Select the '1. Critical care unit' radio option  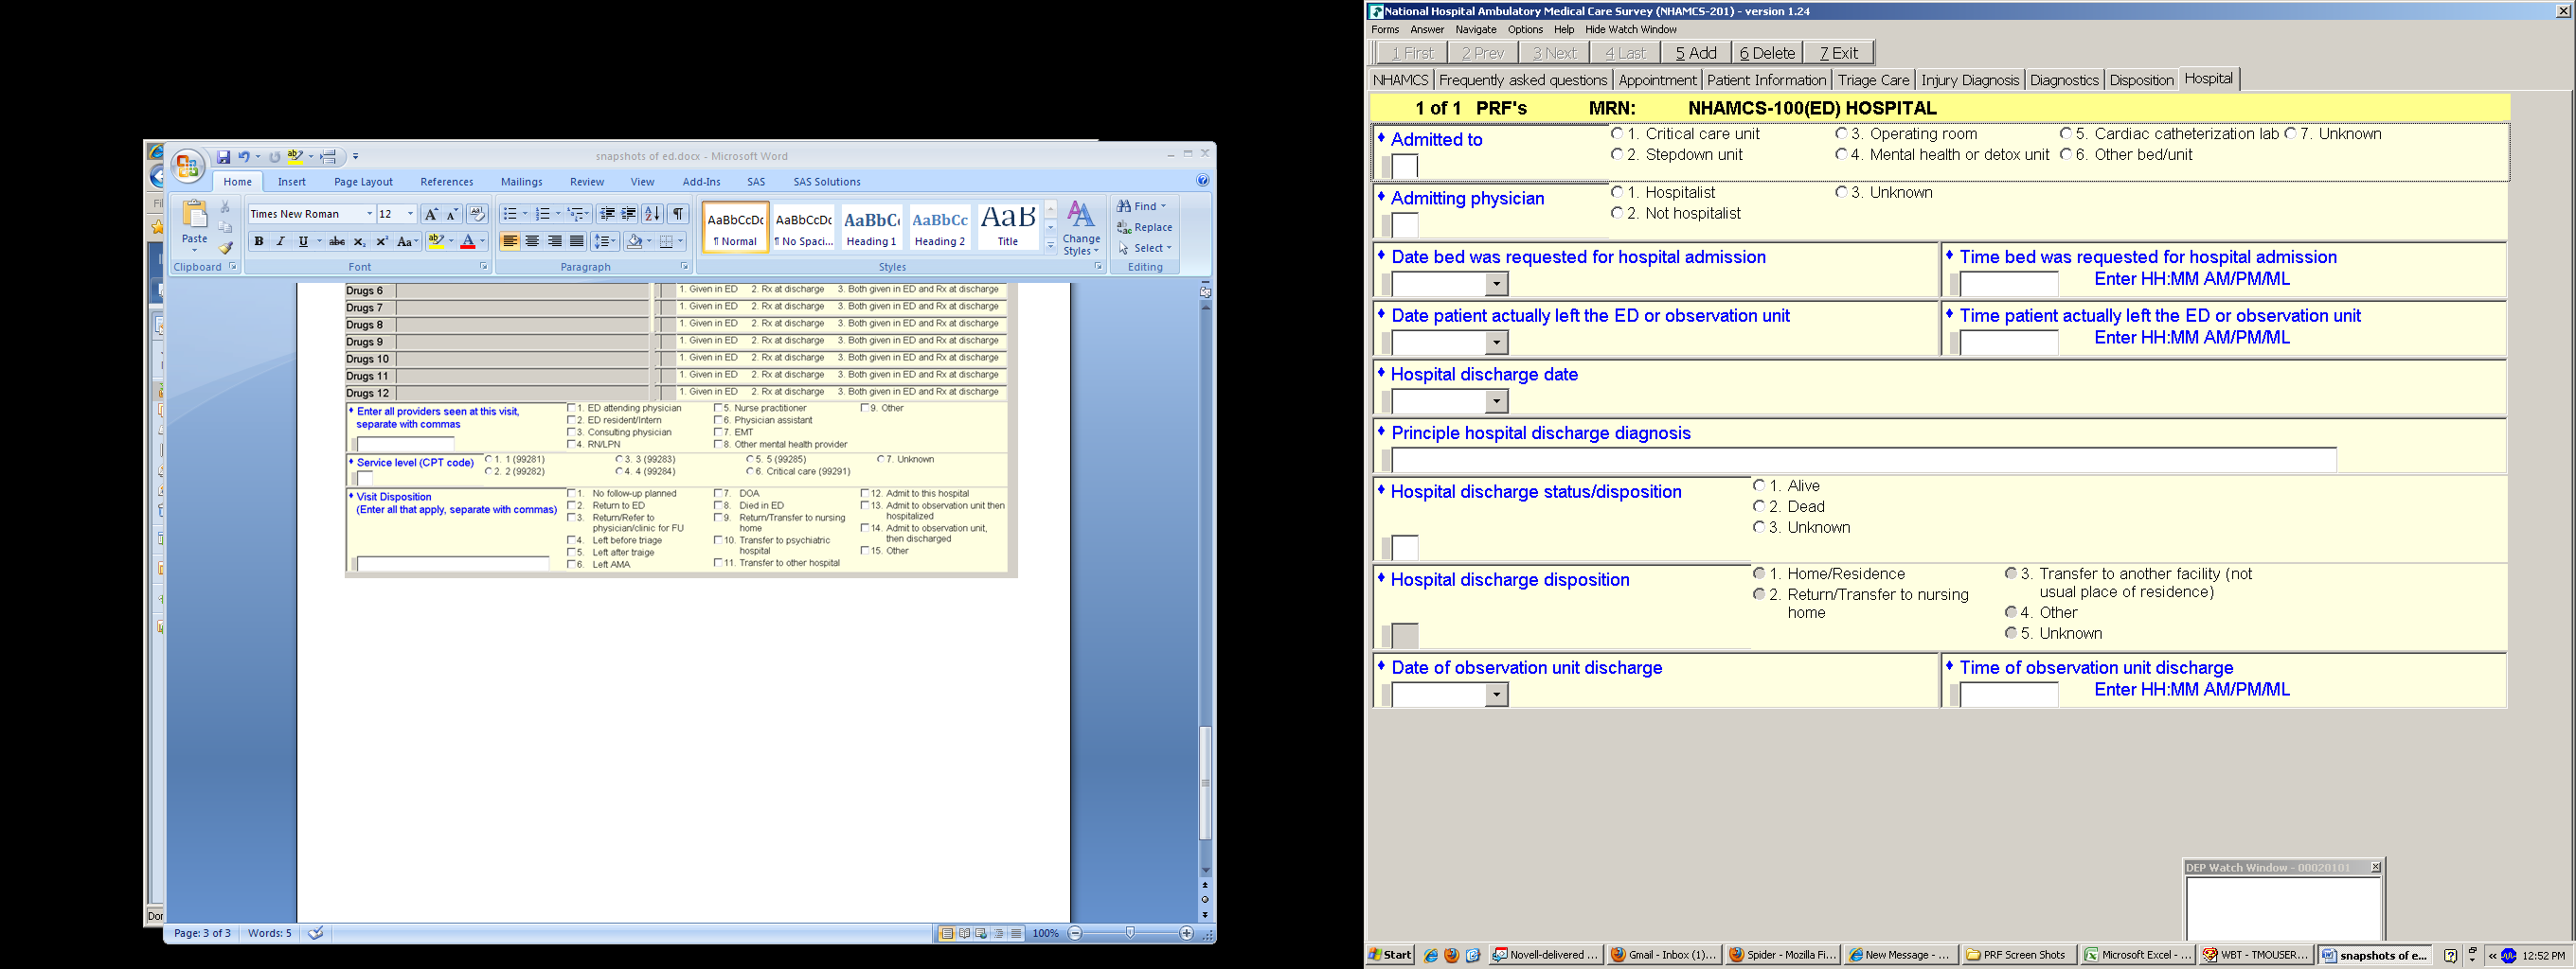click(1617, 133)
